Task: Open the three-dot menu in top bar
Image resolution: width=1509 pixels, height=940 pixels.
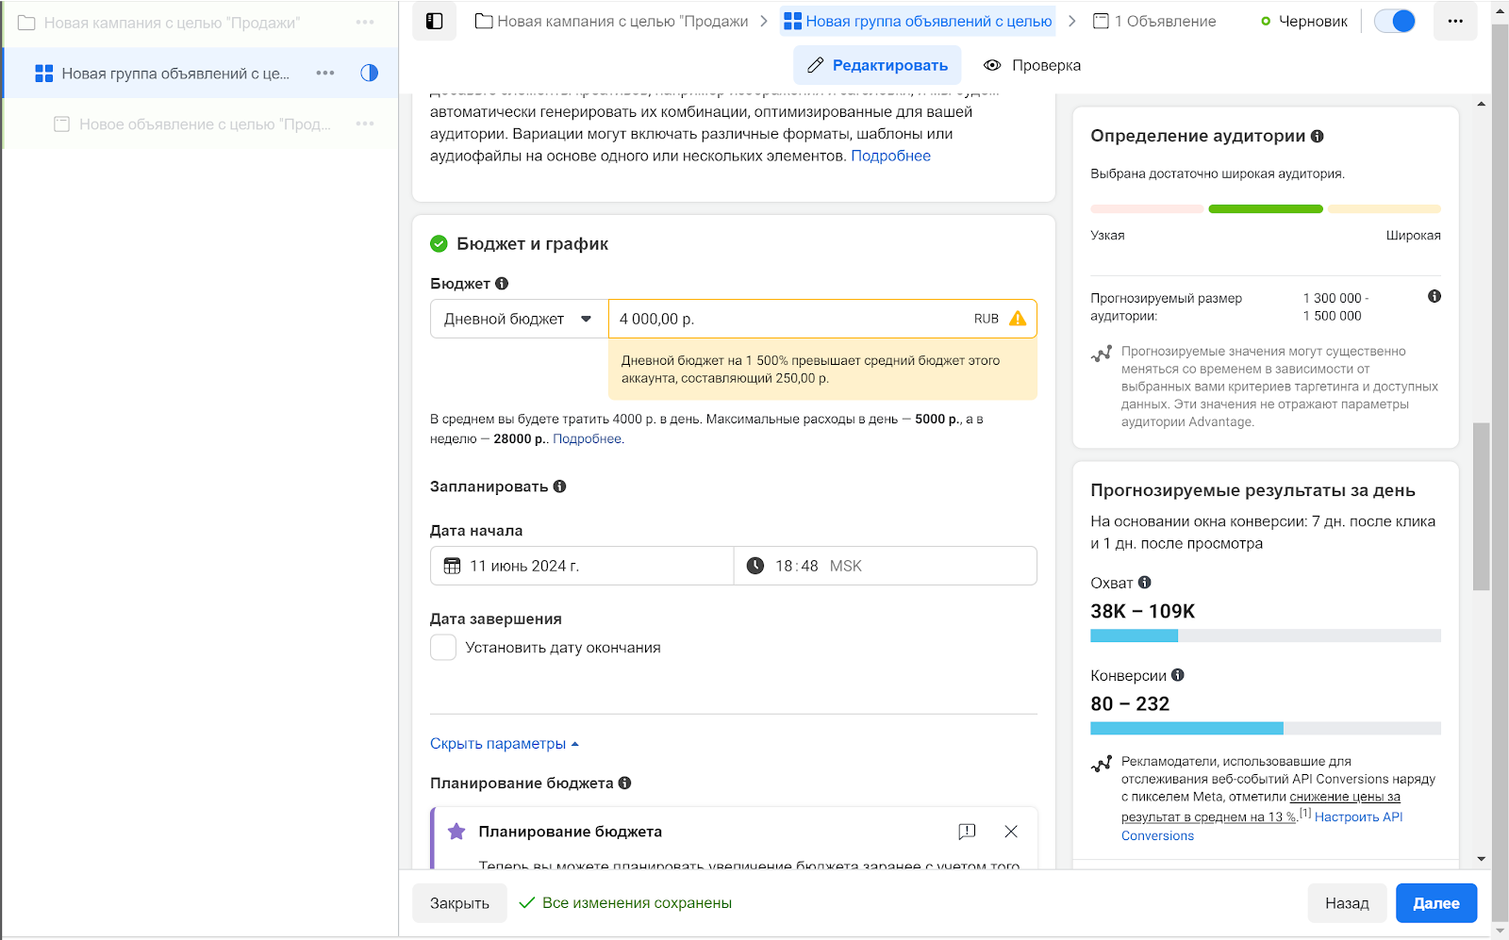Action: tap(1455, 21)
